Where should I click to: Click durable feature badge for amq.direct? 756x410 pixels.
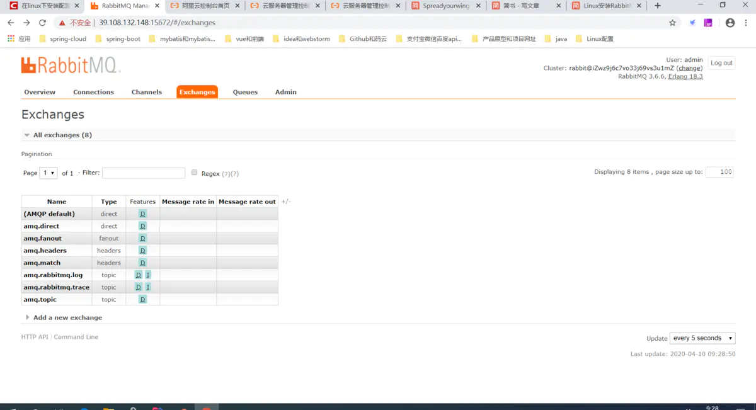pos(143,226)
